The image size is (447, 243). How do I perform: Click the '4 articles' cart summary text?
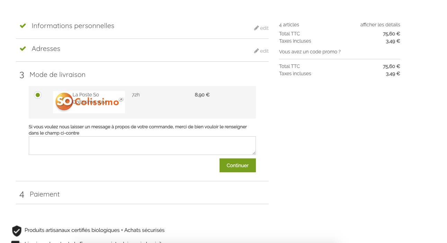[289, 25]
